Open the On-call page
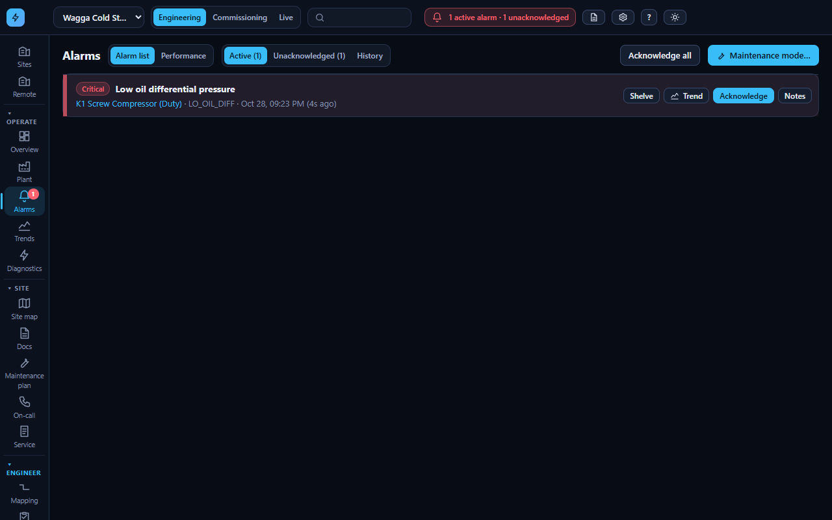The width and height of the screenshot is (832, 520). tap(24, 408)
